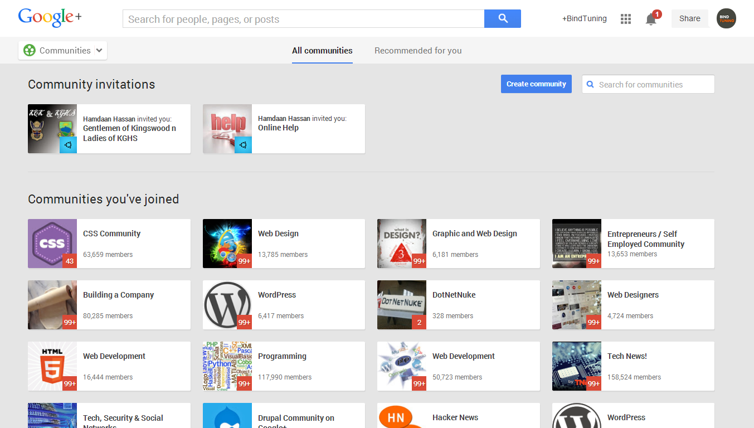Image resolution: width=754 pixels, height=428 pixels.
Task: Click the red help thumbnail of Online Help
Action: [227, 129]
